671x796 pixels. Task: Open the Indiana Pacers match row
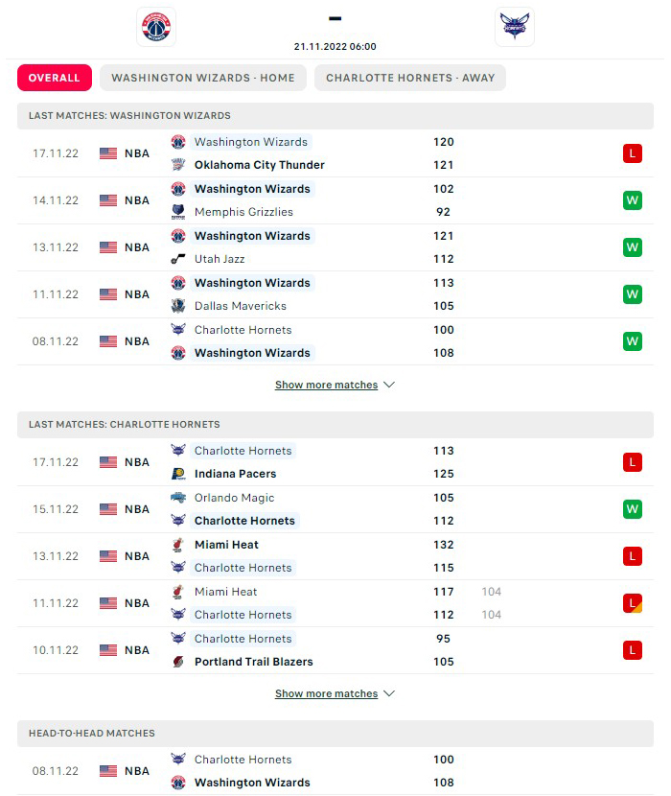point(335,462)
